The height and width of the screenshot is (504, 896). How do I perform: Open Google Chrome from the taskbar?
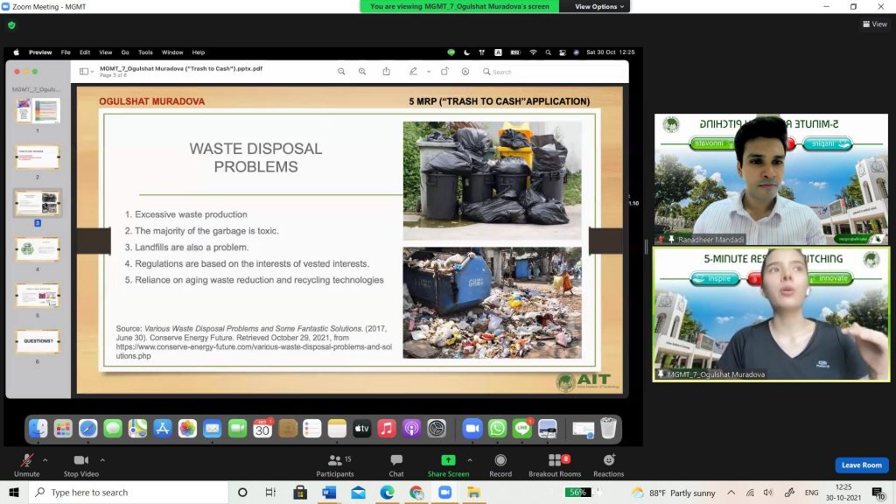(x=416, y=492)
